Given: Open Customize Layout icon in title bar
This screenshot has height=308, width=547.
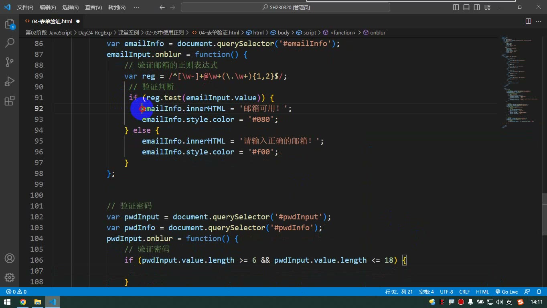Looking at the screenshot, I should 487,7.
